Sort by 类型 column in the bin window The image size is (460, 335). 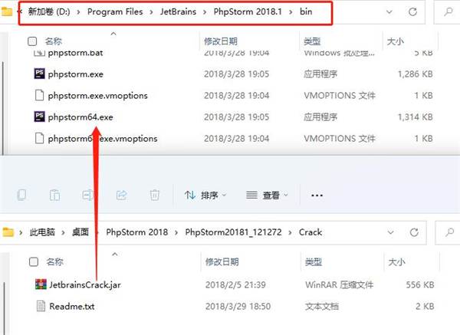point(312,41)
